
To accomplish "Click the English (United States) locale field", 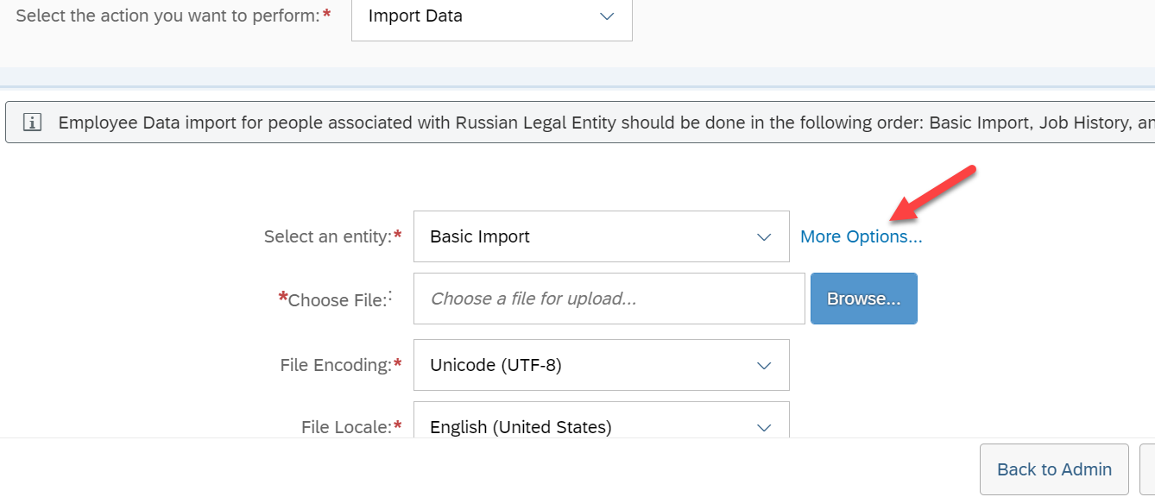I will point(602,420).
